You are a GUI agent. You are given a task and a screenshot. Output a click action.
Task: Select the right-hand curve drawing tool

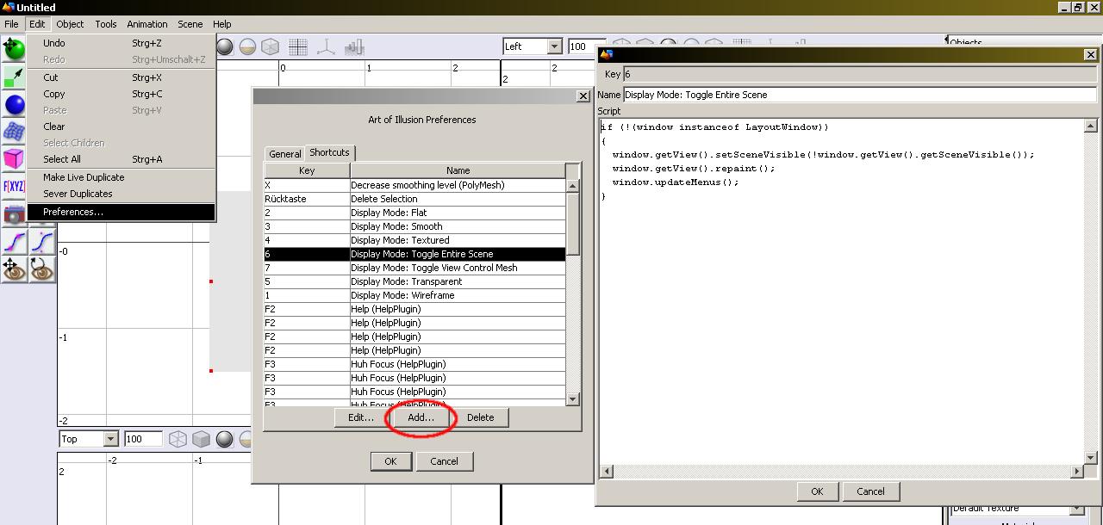tap(42, 242)
